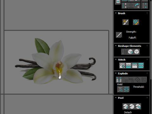Viewport: 152px width, 114px height.
Task: Activate the Target Weld icon
Action: coord(120,89)
